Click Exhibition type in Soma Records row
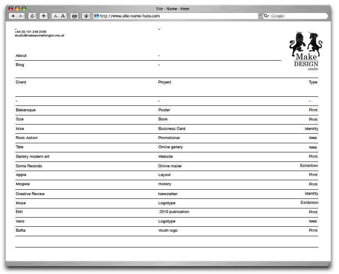The height and width of the screenshot is (274, 339). click(x=309, y=166)
